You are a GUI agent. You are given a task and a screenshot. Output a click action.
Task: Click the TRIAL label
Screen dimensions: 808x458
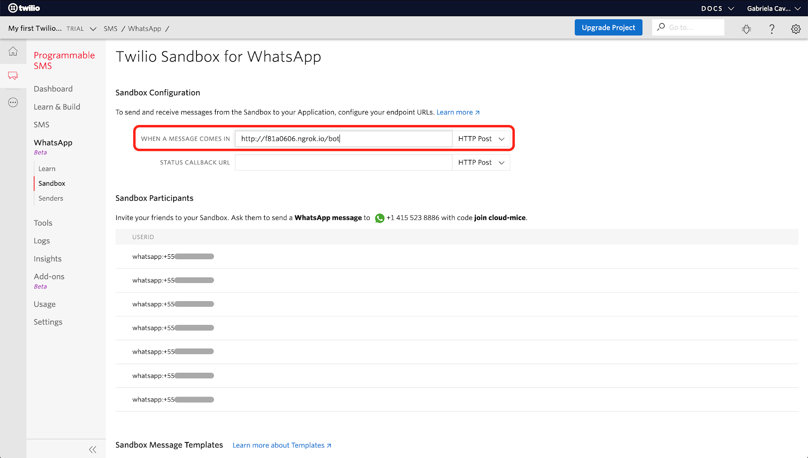pos(75,29)
